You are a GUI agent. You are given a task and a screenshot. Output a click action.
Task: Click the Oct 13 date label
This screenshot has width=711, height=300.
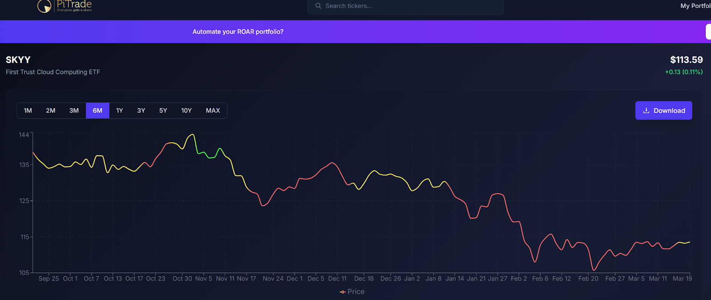coord(113,279)
